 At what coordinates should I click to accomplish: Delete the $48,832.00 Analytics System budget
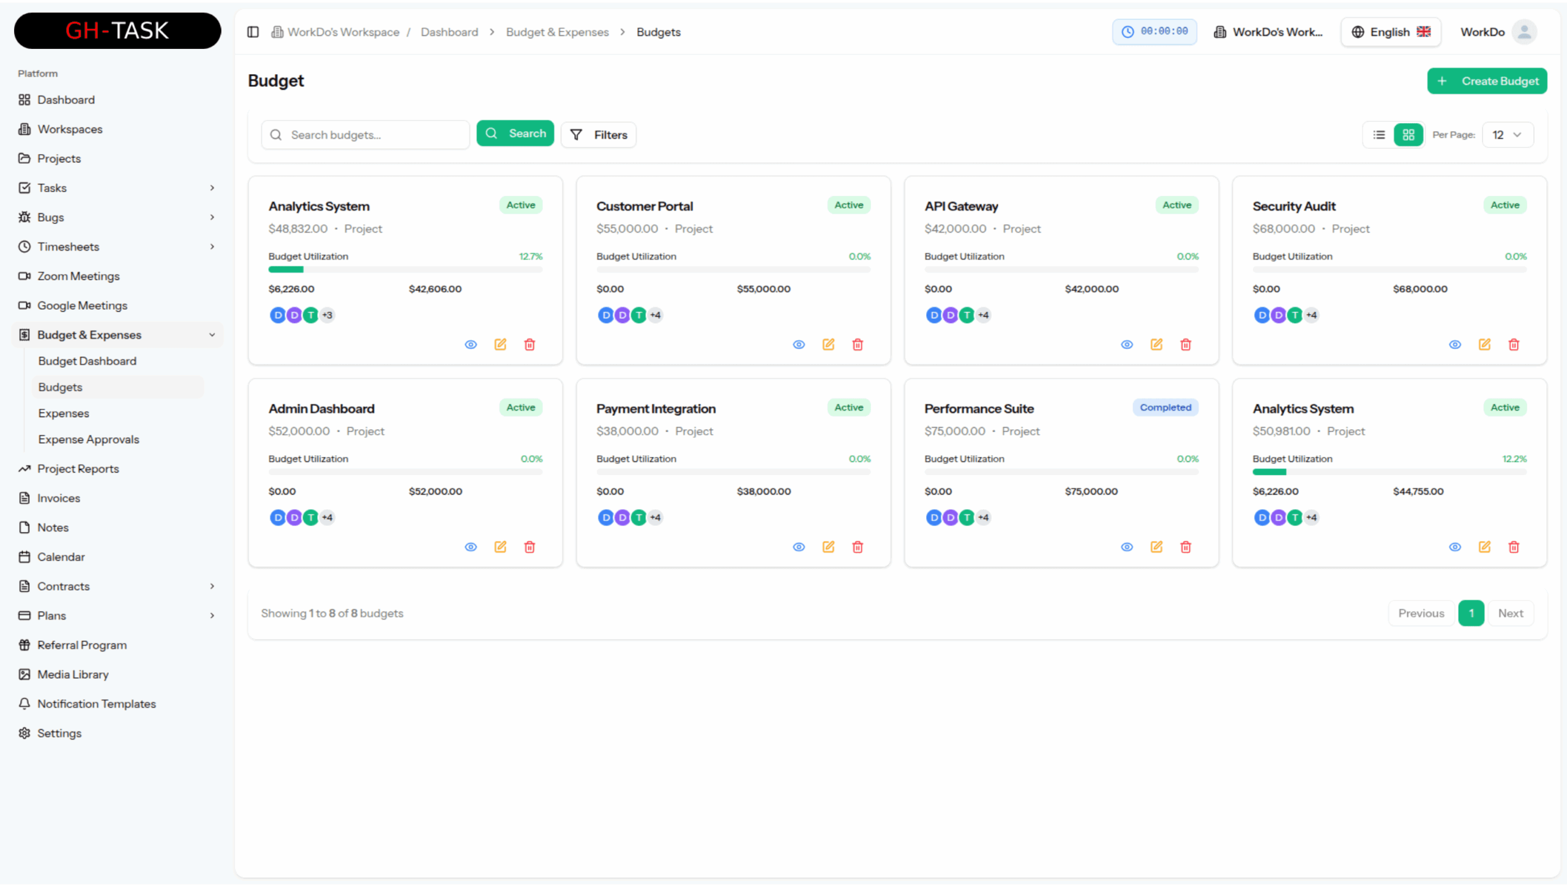point(529,345)
